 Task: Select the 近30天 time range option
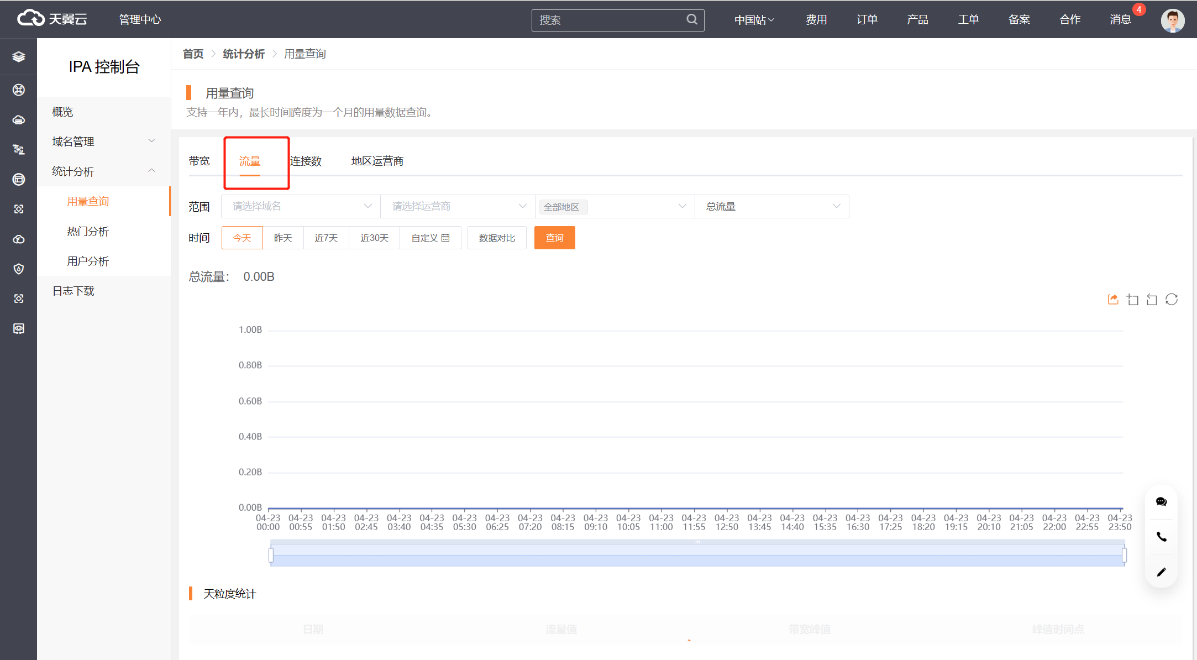(374, 238)
